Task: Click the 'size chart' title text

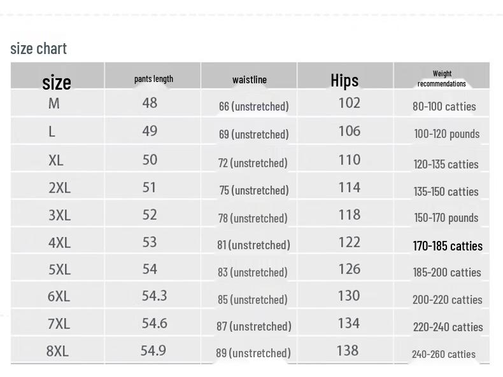Action: pyautogui.click(x=38, y=49)
